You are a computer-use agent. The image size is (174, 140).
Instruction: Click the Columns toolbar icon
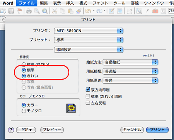130,11
